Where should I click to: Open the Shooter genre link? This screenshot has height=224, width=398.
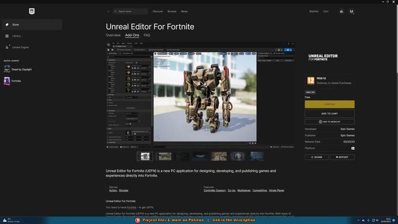tap(124, 190)
